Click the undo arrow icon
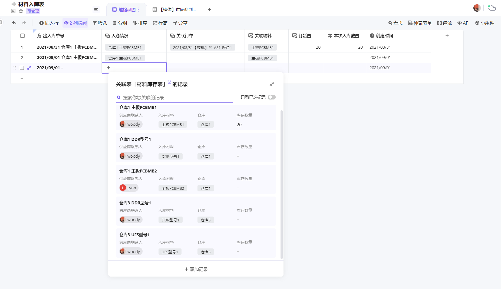501x289 pixels. tap(14, 23)
